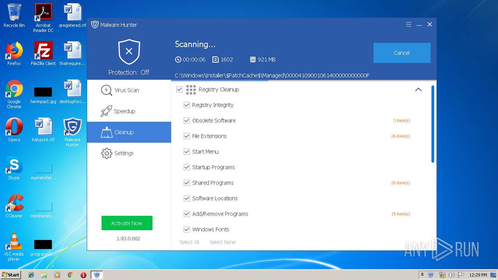Switch to the Virus Scan tab
498x280 pixels.
(129, 90)
